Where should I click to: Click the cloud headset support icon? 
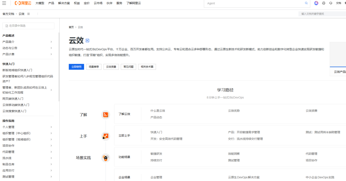[330, 3]
